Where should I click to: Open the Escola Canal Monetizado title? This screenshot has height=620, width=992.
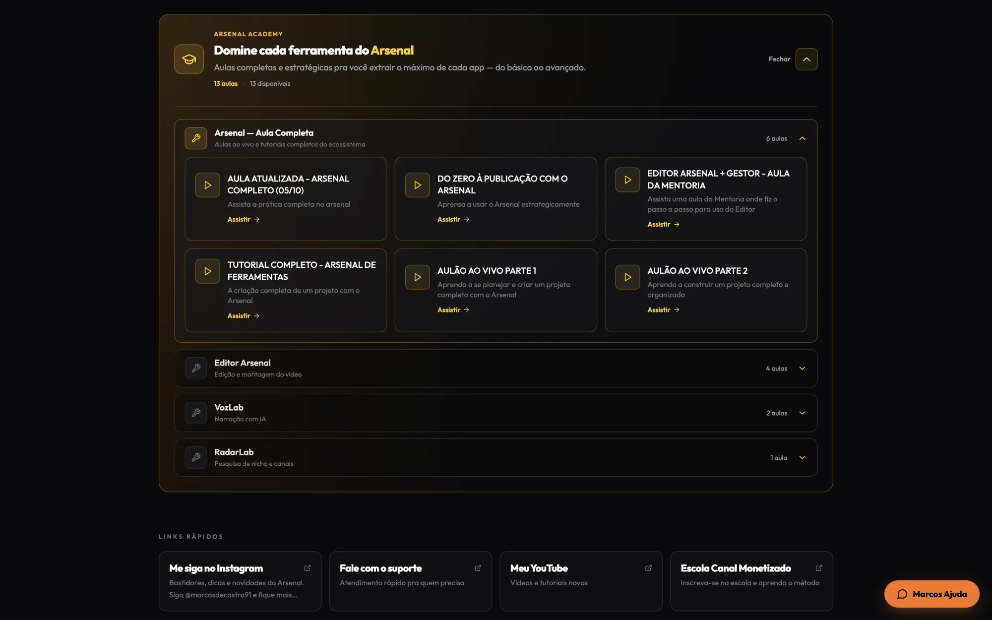pyautogui.click(x=736, y=568)
